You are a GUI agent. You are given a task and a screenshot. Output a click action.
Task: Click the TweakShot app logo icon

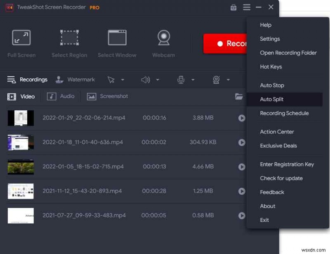9,7
